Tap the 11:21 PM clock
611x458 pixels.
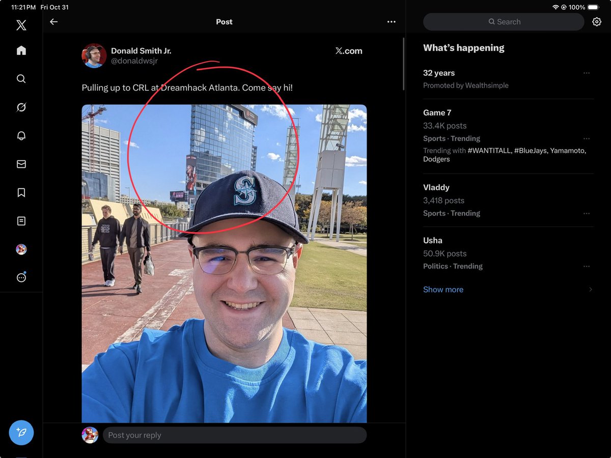click(23, 8)
